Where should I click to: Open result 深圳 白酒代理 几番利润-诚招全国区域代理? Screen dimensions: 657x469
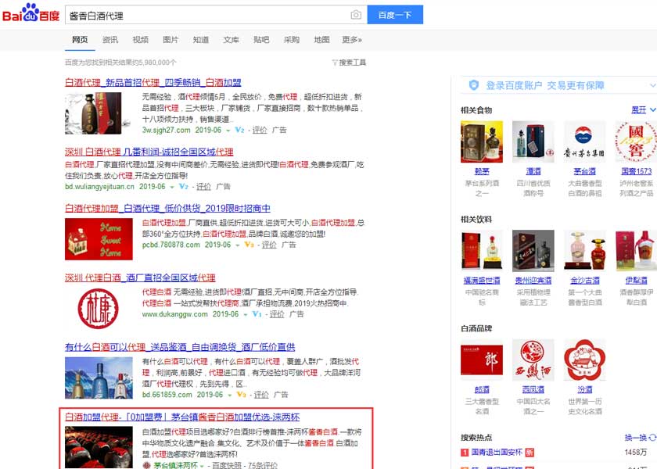coord(149,152)
